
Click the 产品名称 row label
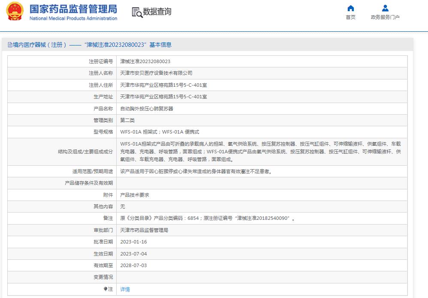tap(103, 109)
